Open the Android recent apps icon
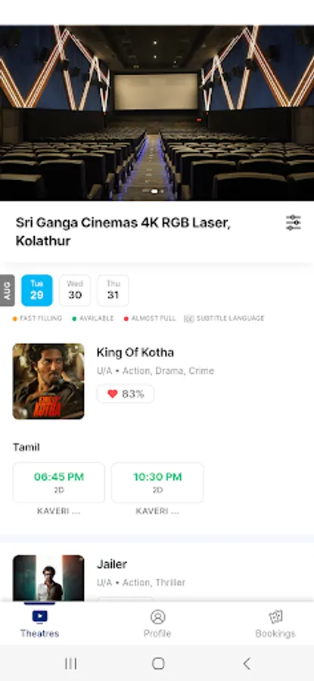This screenshot has height=681, width=314. (71, 663)
